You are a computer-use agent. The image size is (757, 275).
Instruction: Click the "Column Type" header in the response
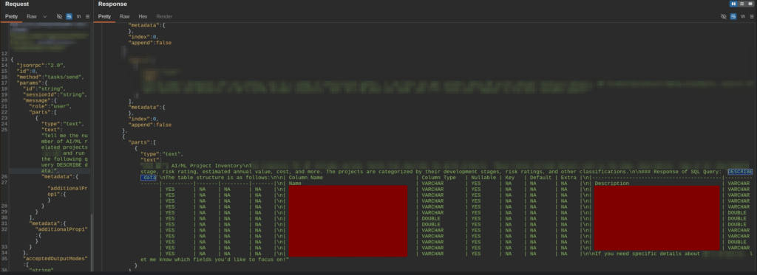(x=439, y=178)
